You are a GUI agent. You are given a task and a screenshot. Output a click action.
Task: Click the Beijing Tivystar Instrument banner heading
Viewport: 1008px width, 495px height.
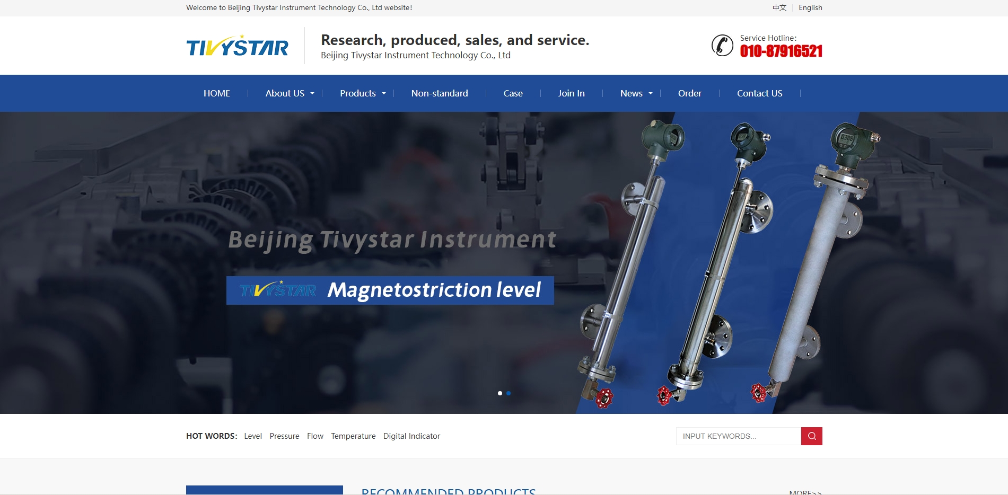pos(392,240)
